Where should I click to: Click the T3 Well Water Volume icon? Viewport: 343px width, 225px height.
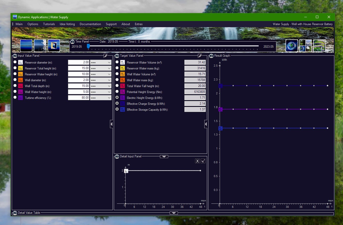tap(123, 74)
